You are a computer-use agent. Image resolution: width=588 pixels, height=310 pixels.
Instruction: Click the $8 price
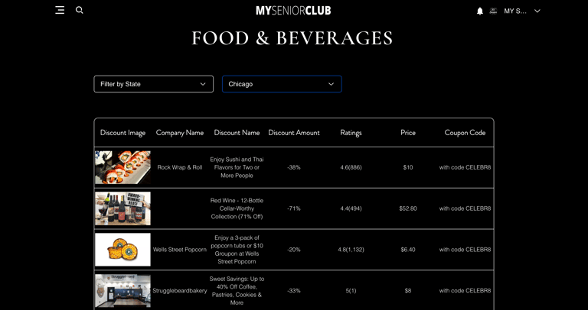click(x=408, y=291)
